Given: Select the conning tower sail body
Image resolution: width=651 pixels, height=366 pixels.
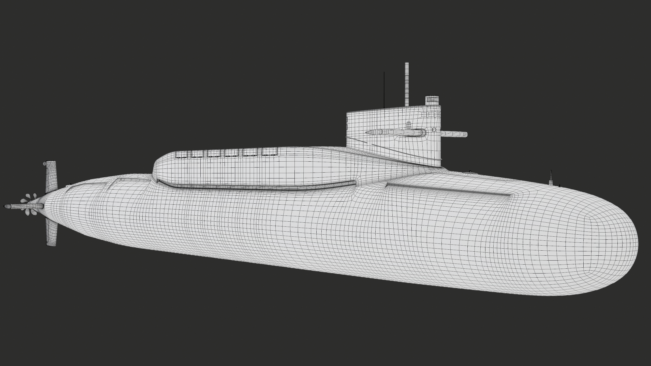Looking at the screenshot, I should click(393, 136).
